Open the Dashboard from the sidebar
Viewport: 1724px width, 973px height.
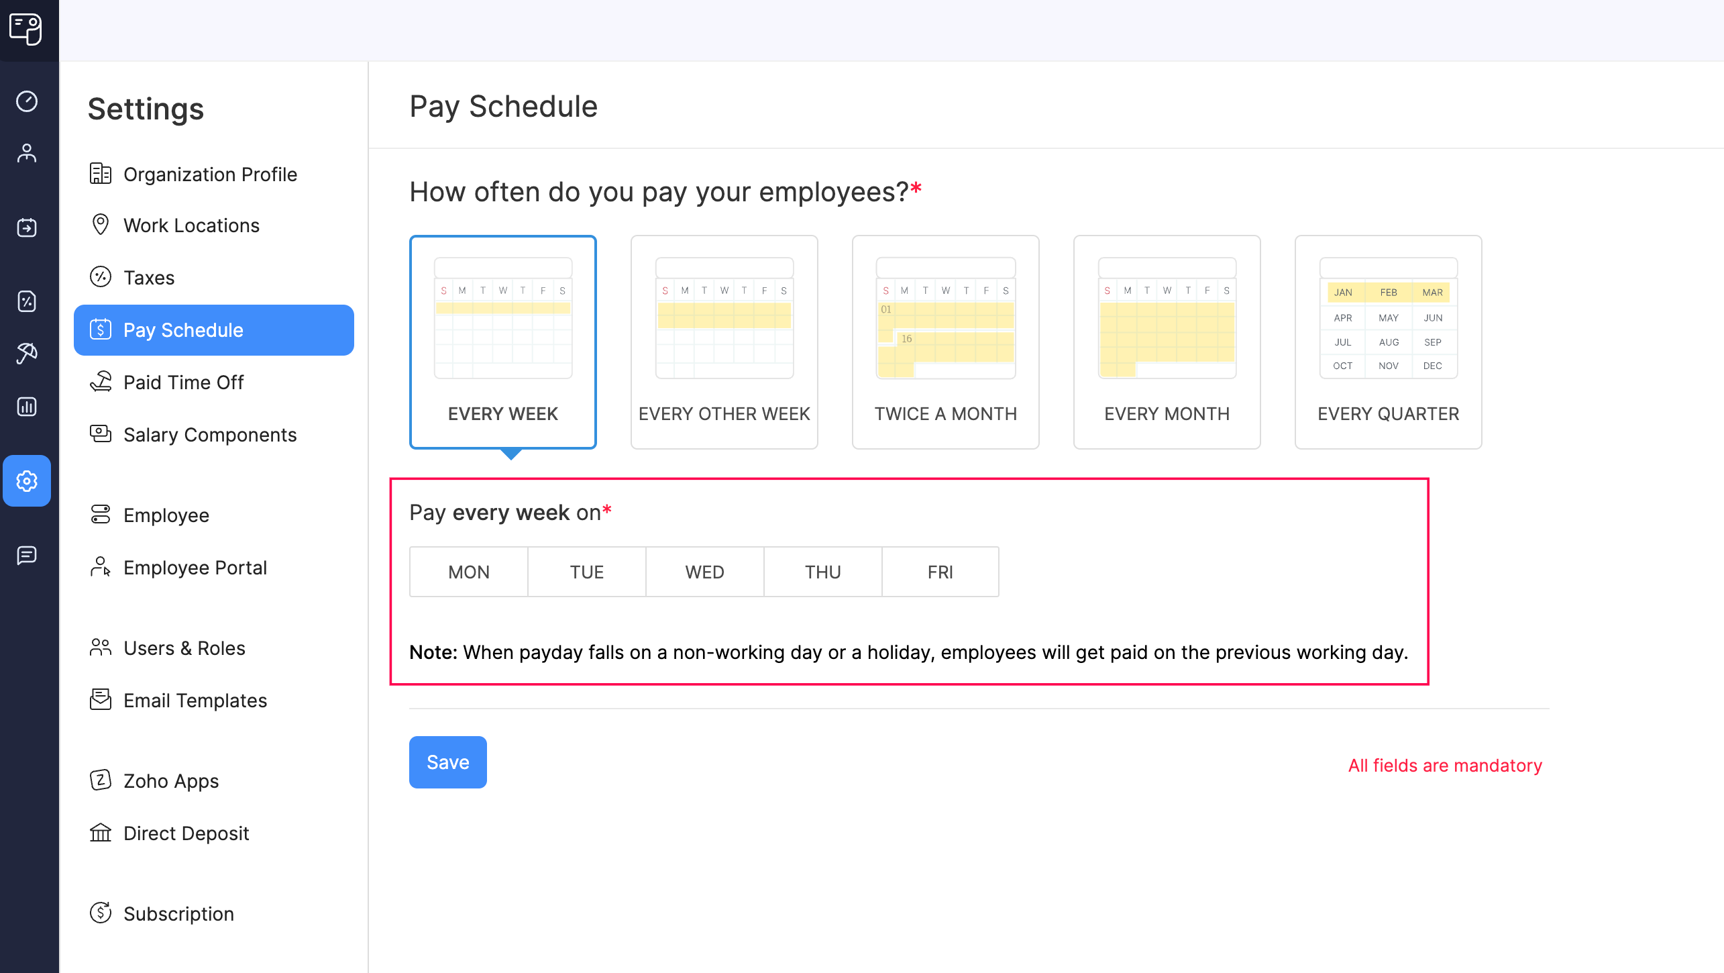27,101
